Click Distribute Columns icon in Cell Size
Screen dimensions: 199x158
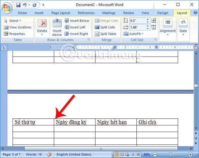point(154,27)
